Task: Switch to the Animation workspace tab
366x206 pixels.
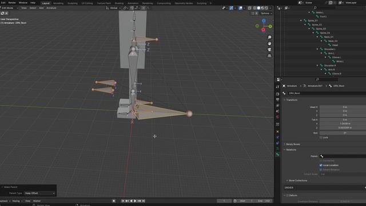Action: 133,3
